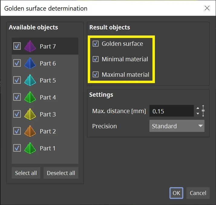Toggle the Minimal material checkbox
Screen dimensions: 216x205
tap(96, 59)
